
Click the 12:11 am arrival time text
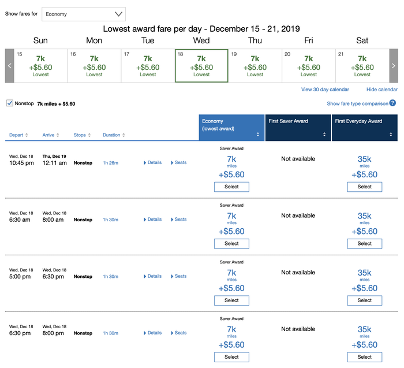coord(55,163)
